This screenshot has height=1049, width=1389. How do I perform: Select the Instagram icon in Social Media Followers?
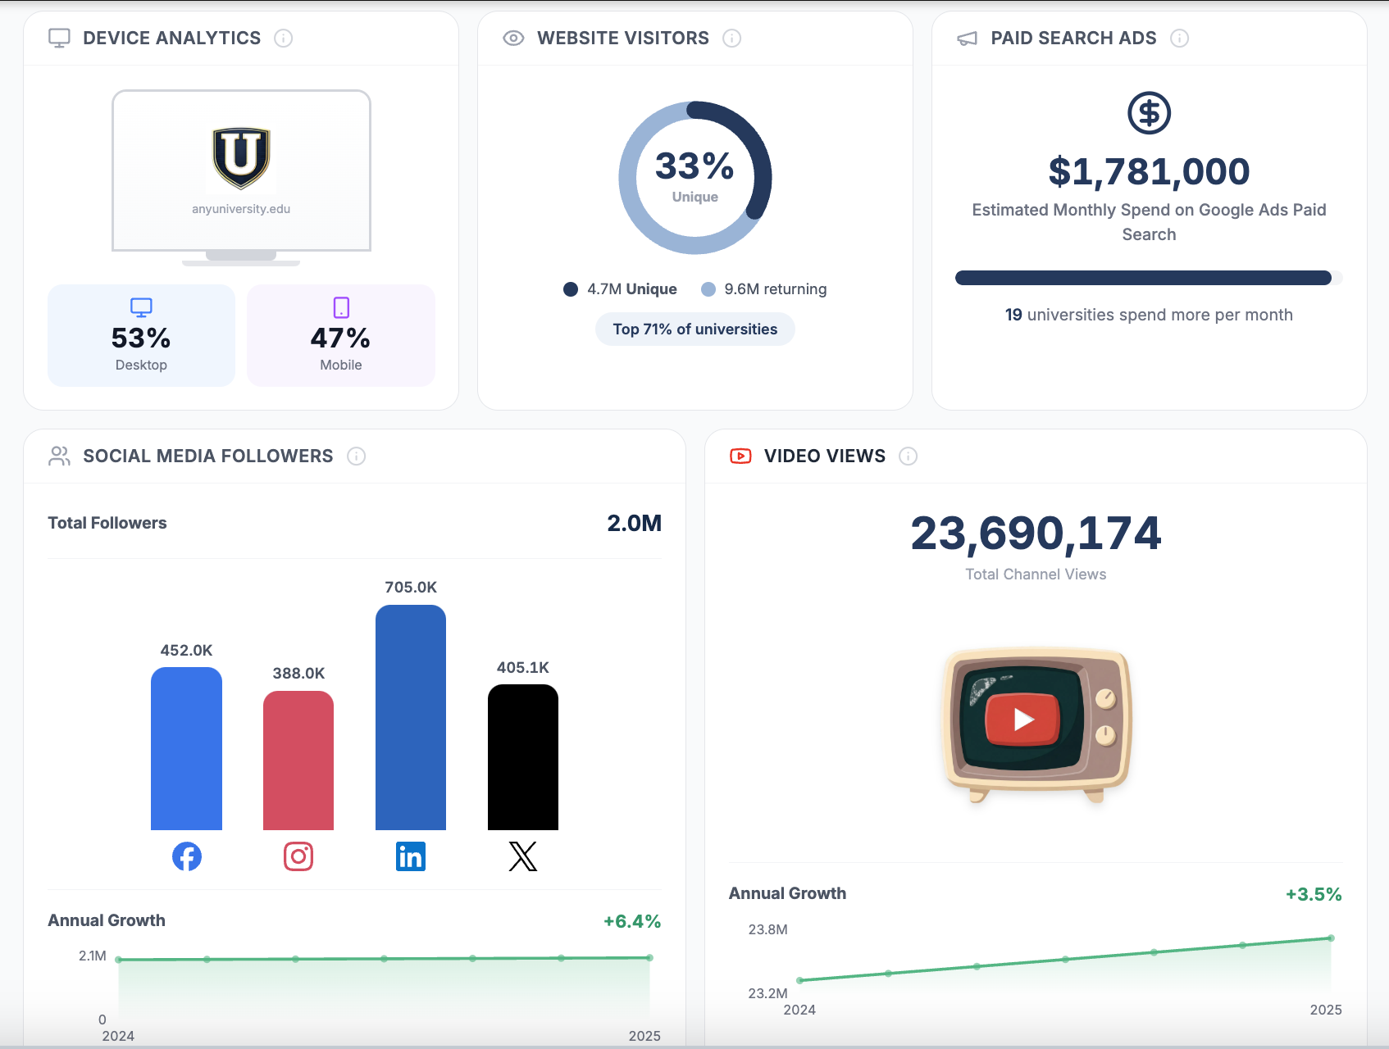(x=298, y=856)
